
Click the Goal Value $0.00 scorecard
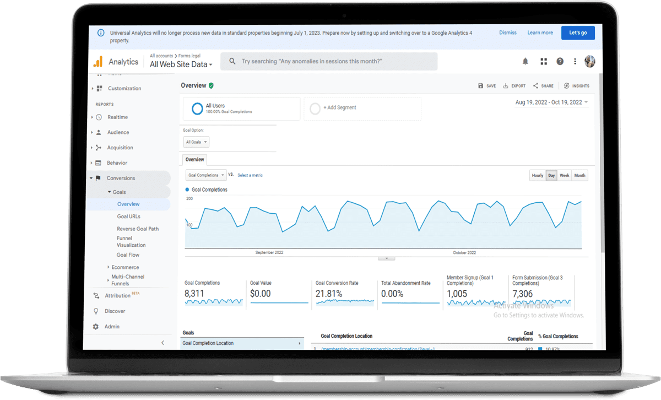pos(279,293)
